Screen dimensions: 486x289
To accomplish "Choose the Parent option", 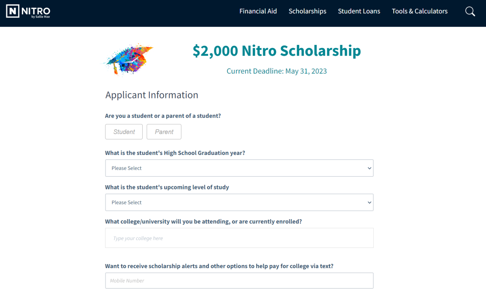I will [x=164, y=132].
